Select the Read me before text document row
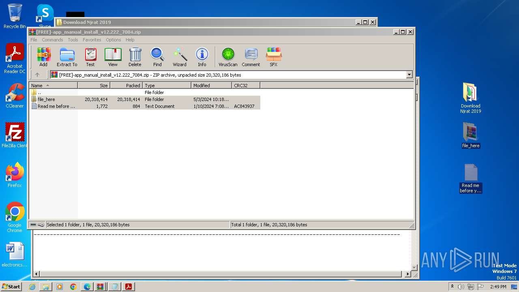 click(x=145, y=106)
